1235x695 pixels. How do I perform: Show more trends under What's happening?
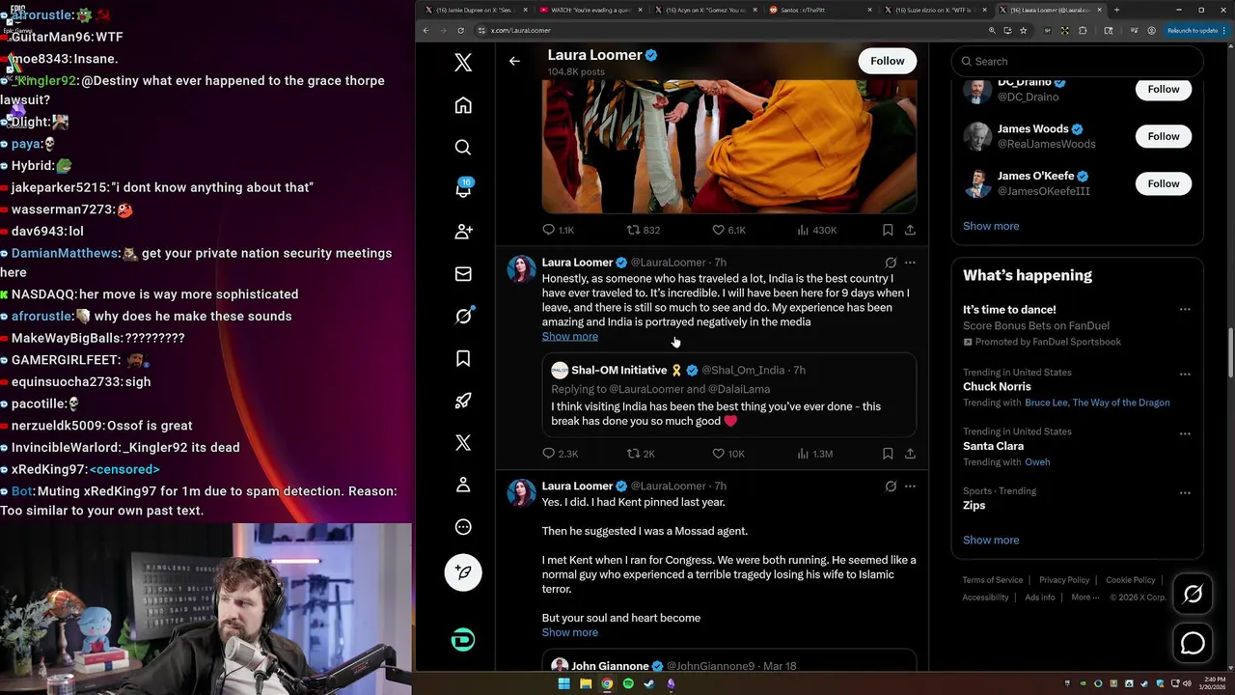pyautogui.click(x=990, y=541)
